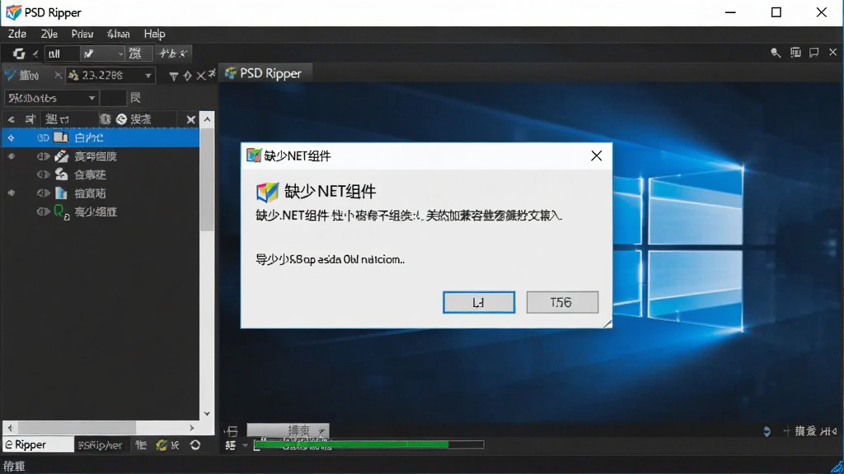Click the small back arrow in the list header

12,119
